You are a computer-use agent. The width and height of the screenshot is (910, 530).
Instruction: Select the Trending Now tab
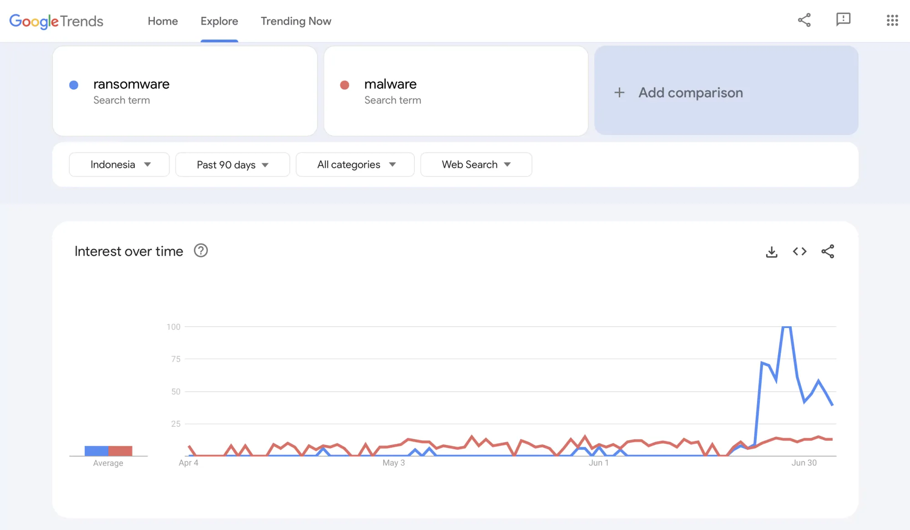click(295, 20)
